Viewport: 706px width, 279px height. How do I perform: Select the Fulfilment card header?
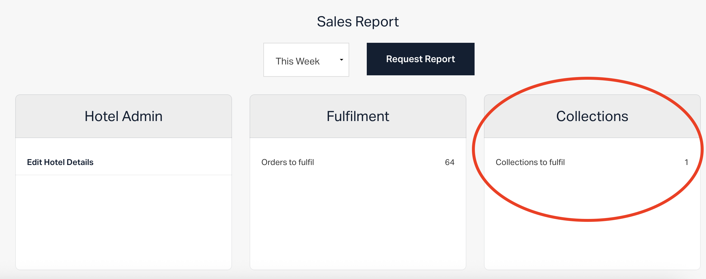358,116
